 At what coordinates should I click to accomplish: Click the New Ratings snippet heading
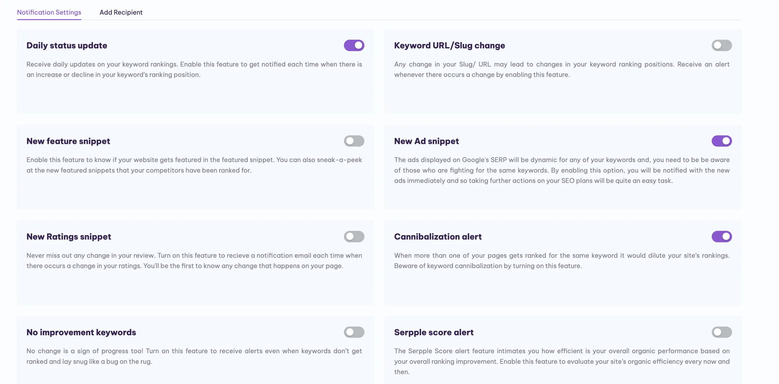(69, 237)
